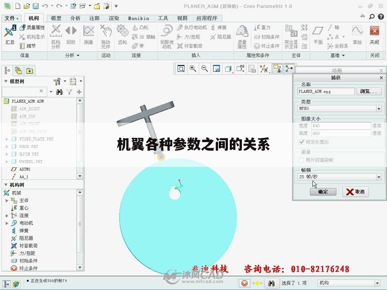
Task: Click the stop icon in status bar
Action: point(245,283)
